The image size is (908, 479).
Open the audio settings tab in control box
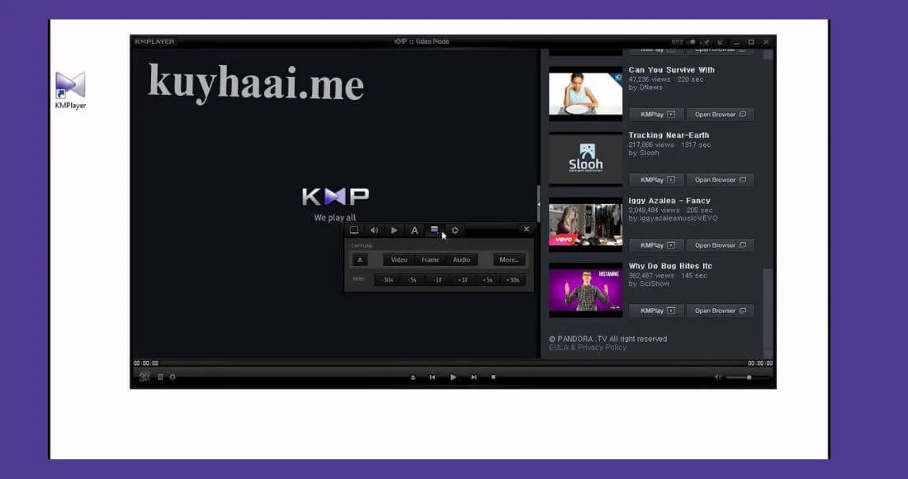(x=374, y=230)
